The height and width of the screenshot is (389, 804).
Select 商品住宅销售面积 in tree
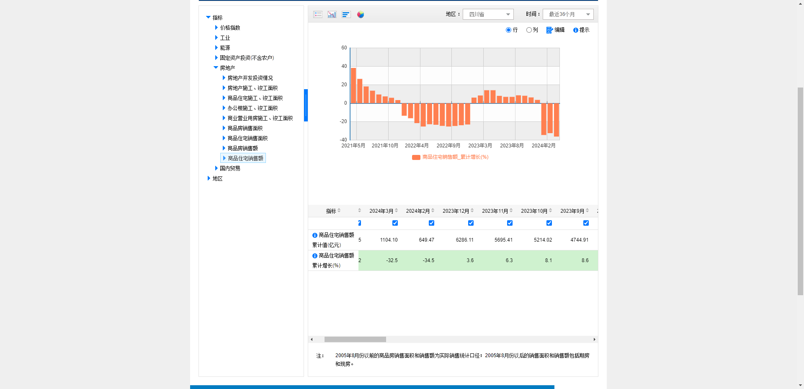(x=247, y=138)
